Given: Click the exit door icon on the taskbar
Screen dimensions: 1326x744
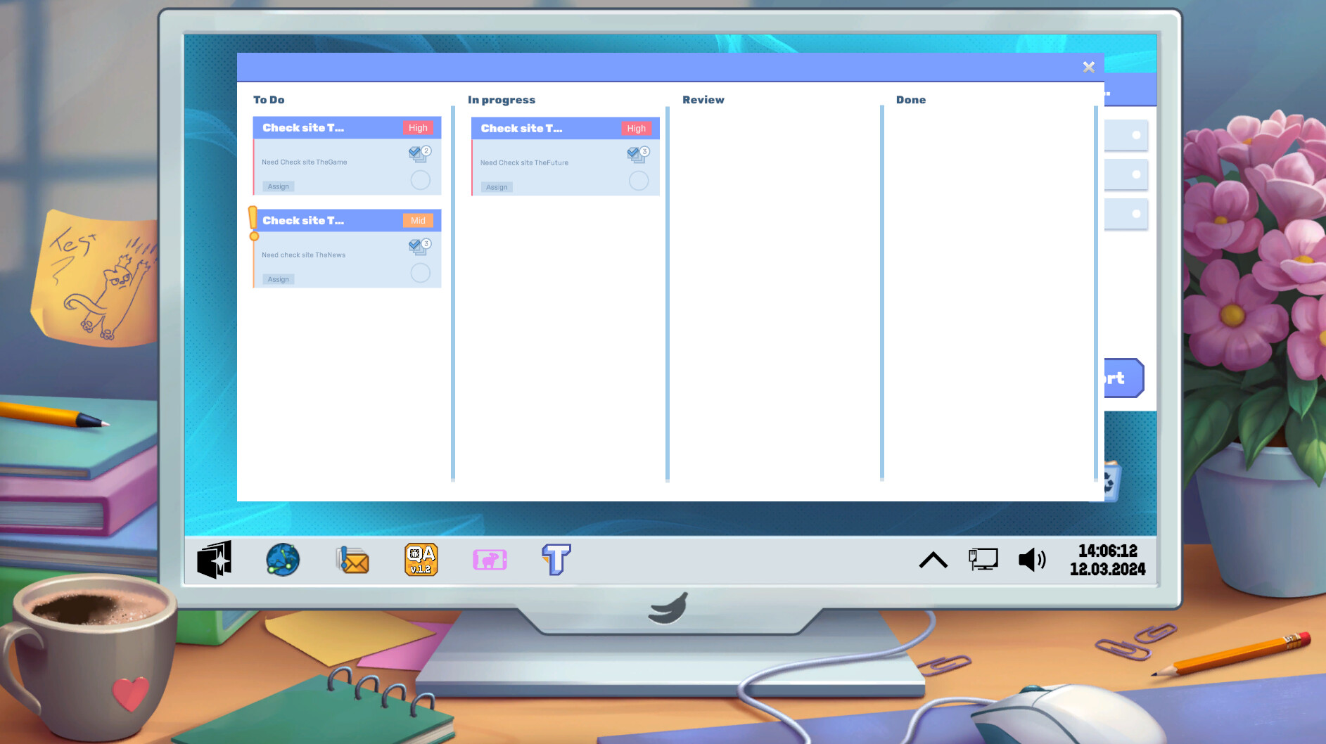Looking at the screenshot, I should (x=214, y=559).
